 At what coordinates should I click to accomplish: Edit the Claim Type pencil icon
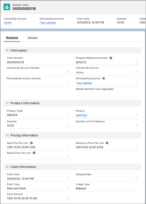[x=68, y=188]
